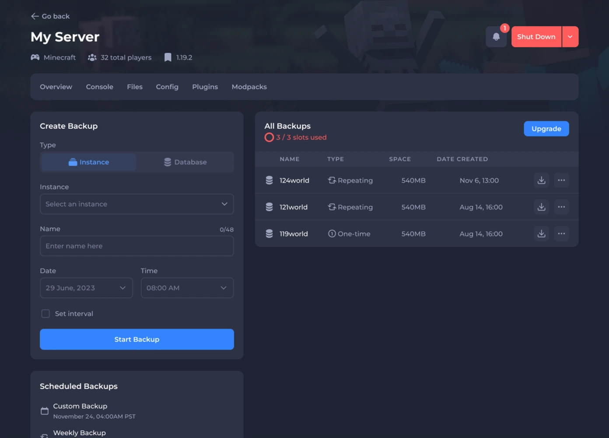The image size is (609, 438).
Task: Click the notification bell icon
Action: click(496, 37)
